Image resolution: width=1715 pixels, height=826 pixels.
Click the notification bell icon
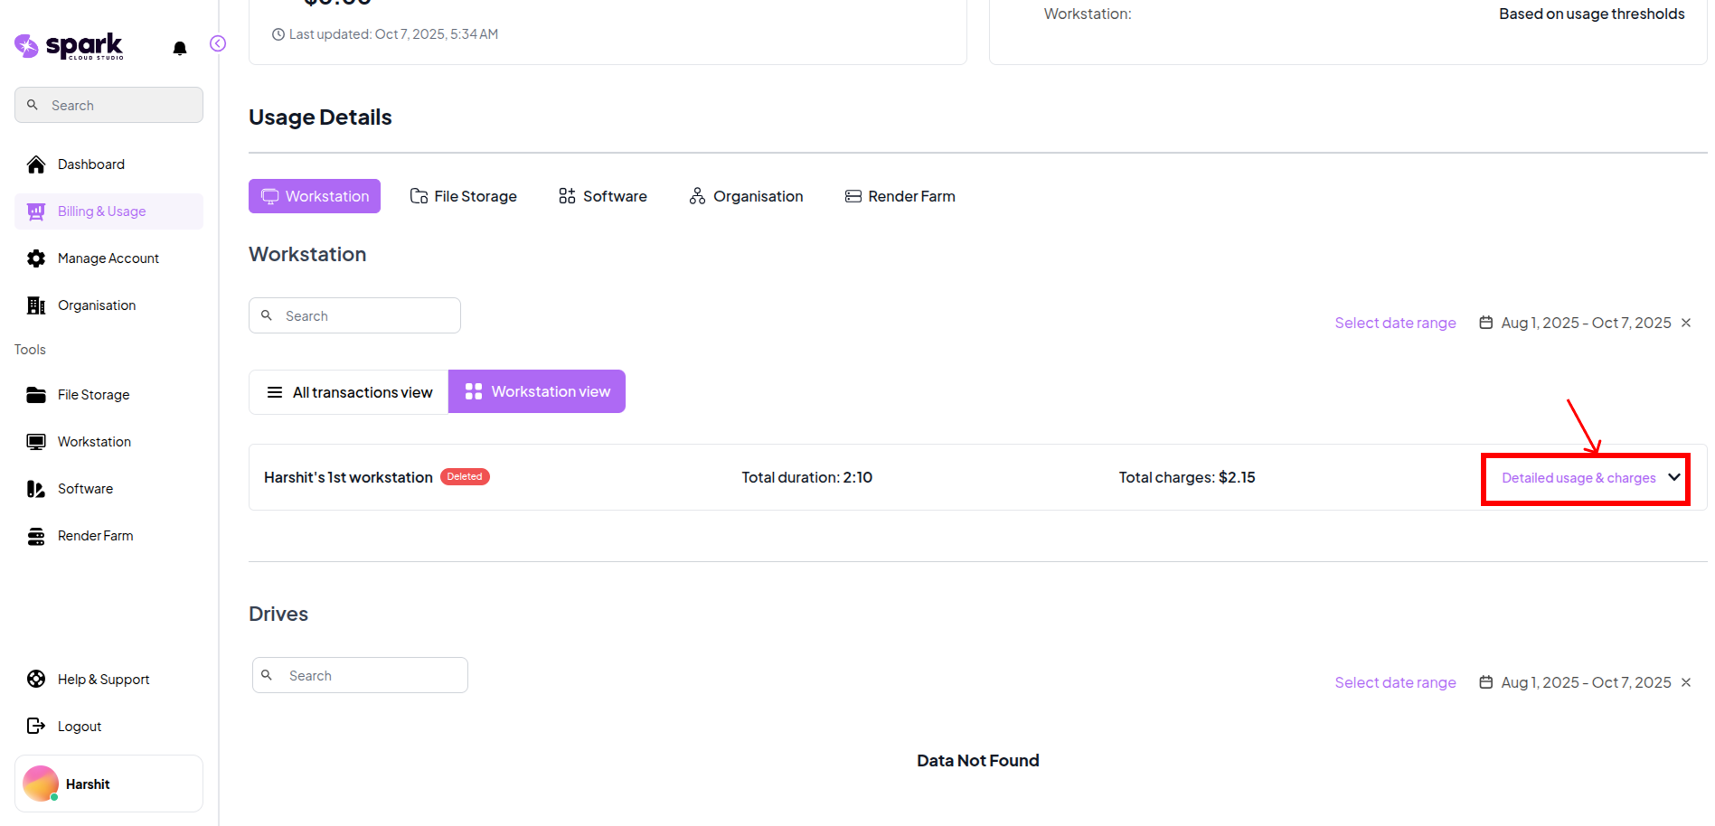180,48
